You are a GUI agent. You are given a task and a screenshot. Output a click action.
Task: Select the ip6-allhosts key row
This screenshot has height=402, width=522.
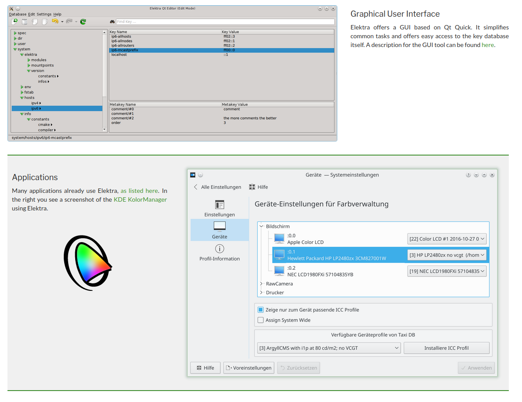click(222, 36)
